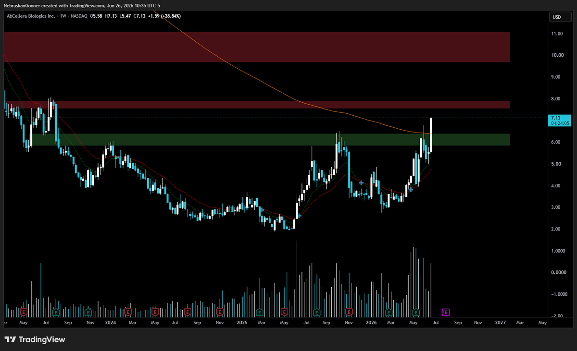Click the red earnings marker near Aug 2024

pos(187,312)
